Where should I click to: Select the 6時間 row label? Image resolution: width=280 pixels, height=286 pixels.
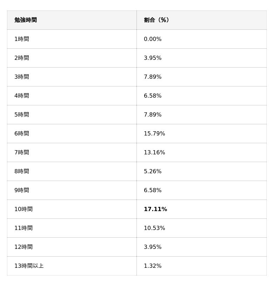tap(22, 134)
